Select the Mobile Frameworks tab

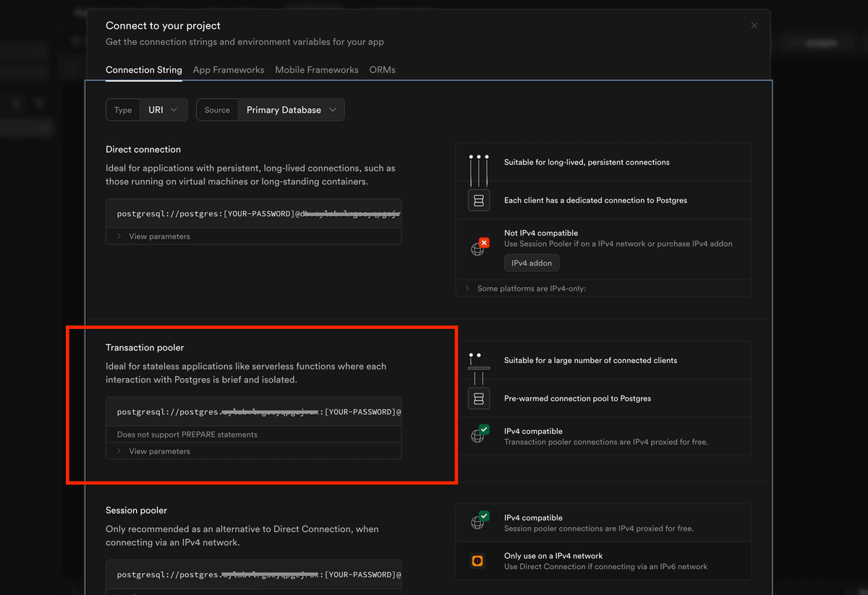[x=316, y=69]
